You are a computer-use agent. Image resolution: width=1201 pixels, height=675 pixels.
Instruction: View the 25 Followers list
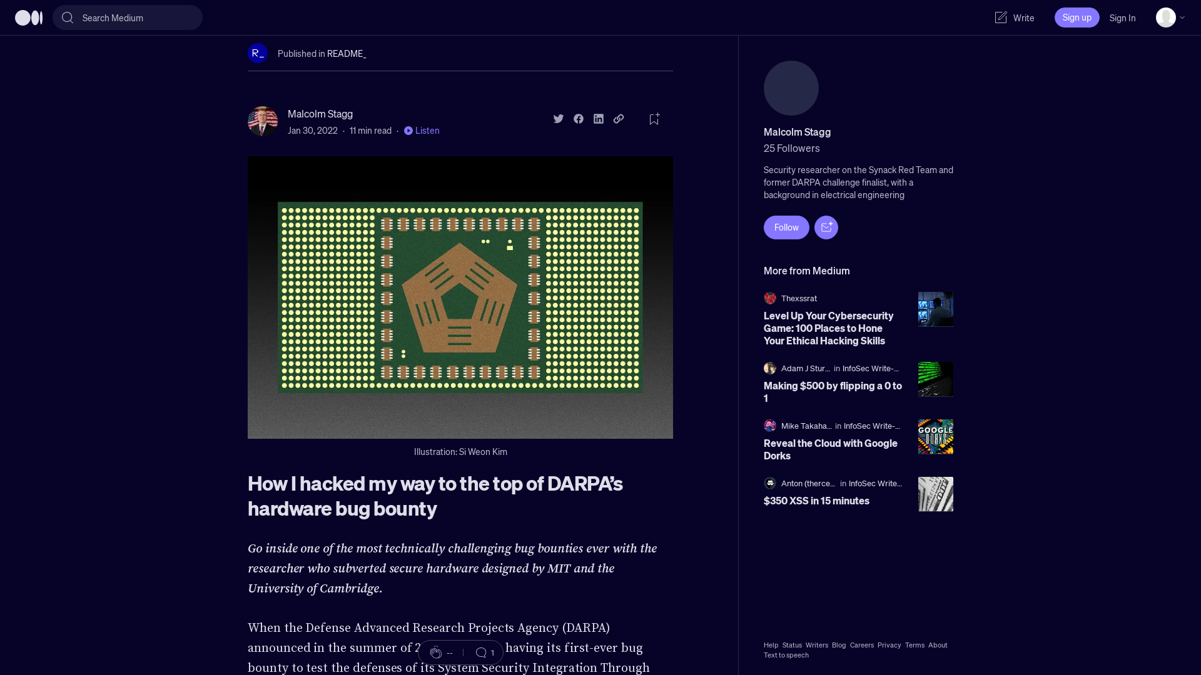click(x=791, y=148)
